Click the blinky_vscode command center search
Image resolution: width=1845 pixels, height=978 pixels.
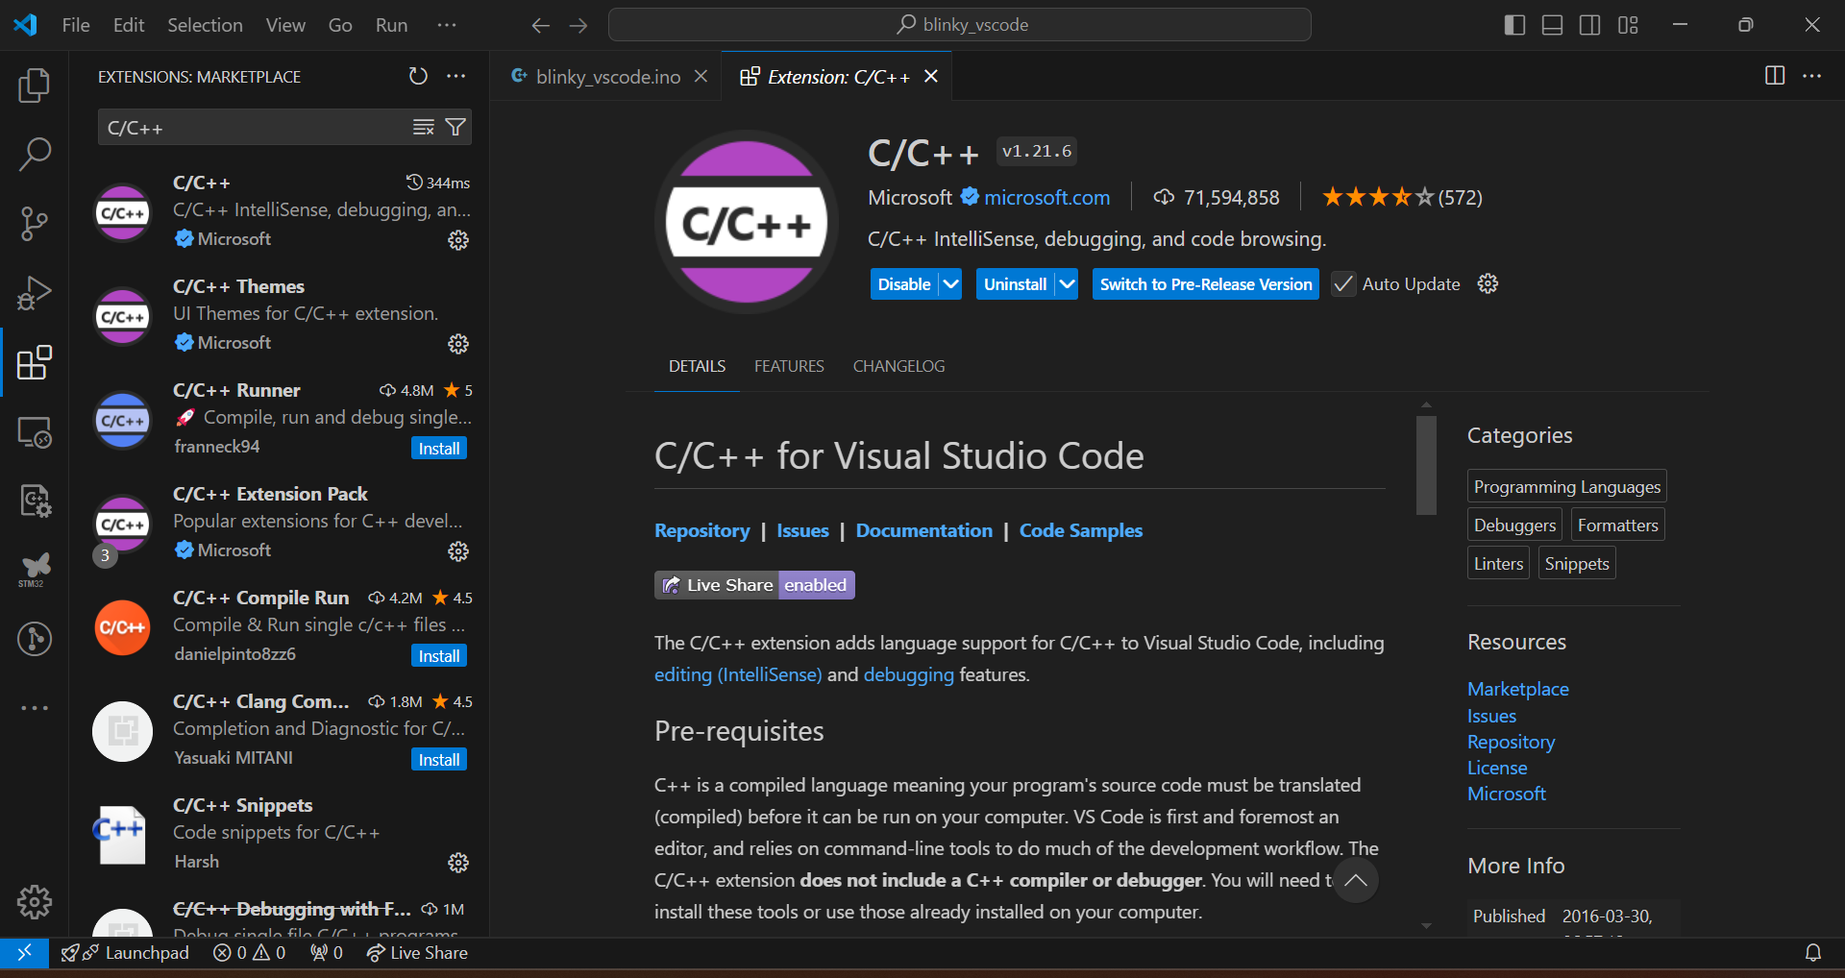coord(960,25)
